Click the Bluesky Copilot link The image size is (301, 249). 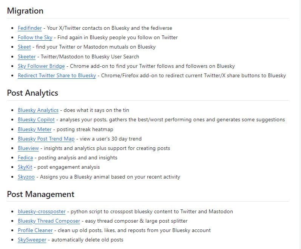pos(36,119)
